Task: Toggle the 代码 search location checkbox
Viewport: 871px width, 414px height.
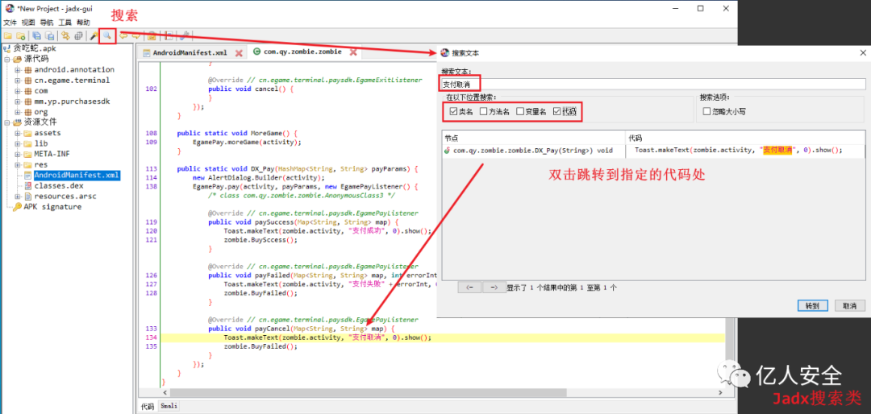Action: [x=557, y=111]
